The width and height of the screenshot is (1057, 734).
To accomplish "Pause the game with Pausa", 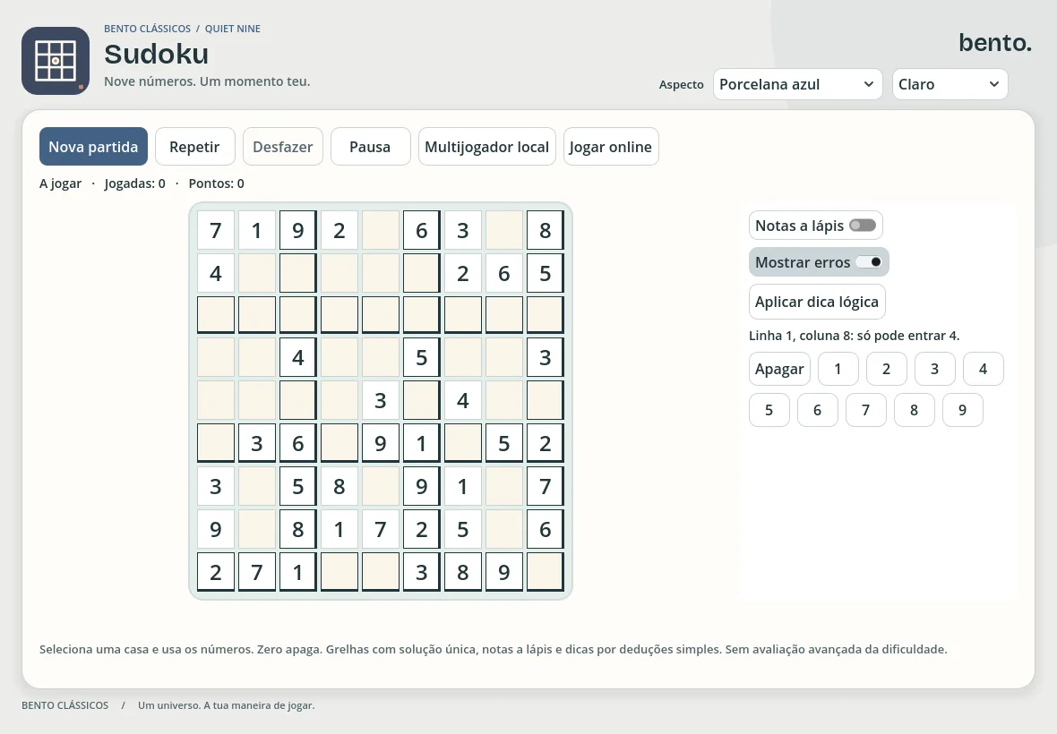I will (x=370, y=146).
